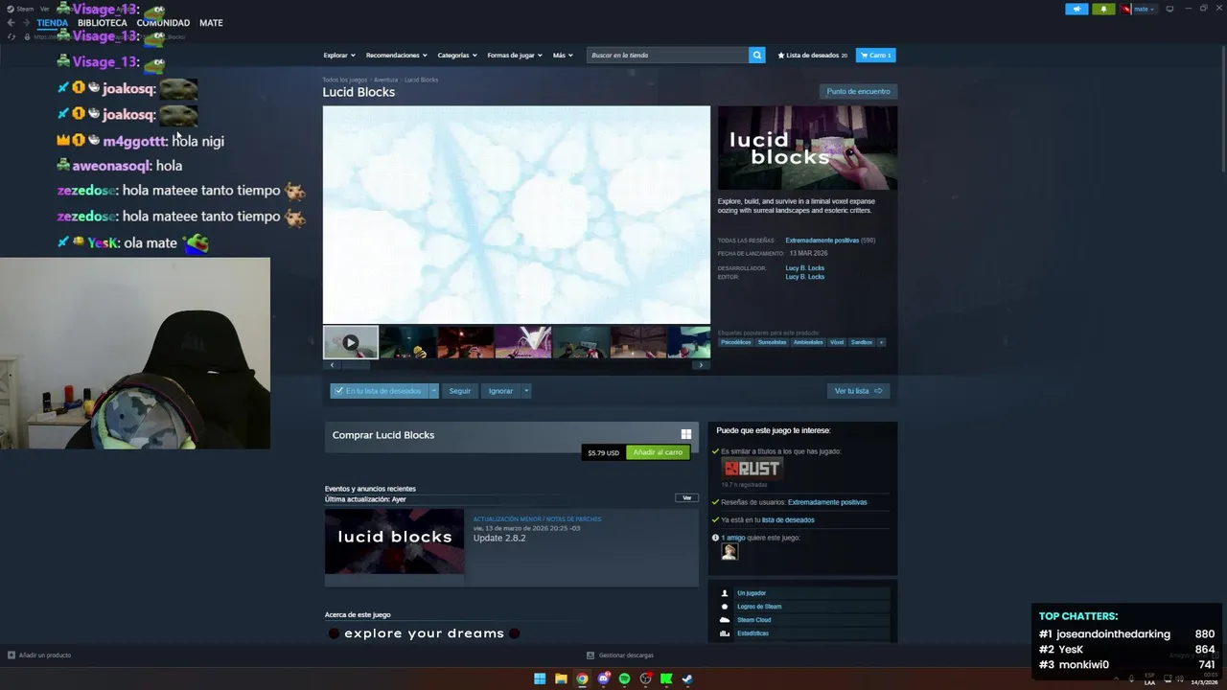Viewport: 1227px width, 690px height.
Task: Open the MATE profile tab
Action: coord(211,23)
